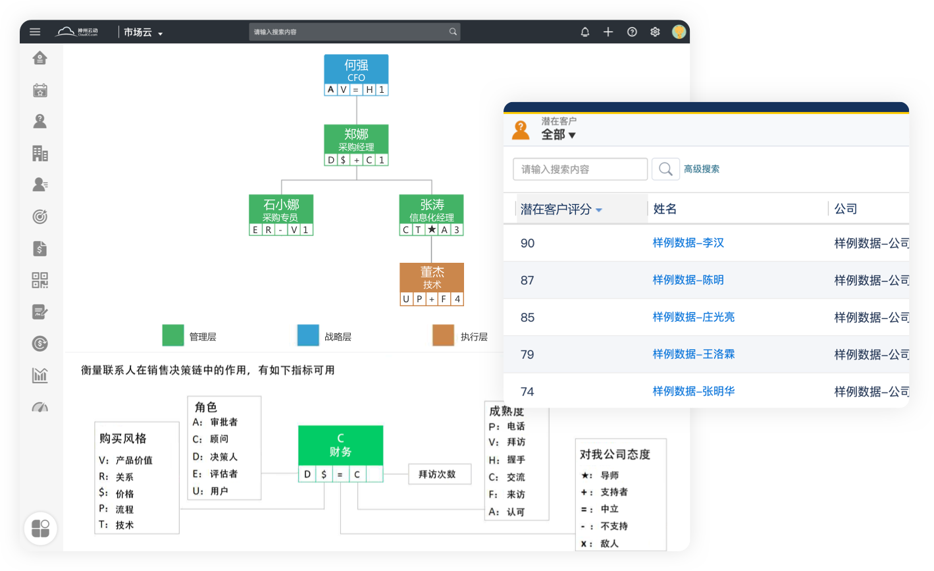Expand the 市场云 module dropdown
Viewport: 934px width, 571px height.
point(160,33)
